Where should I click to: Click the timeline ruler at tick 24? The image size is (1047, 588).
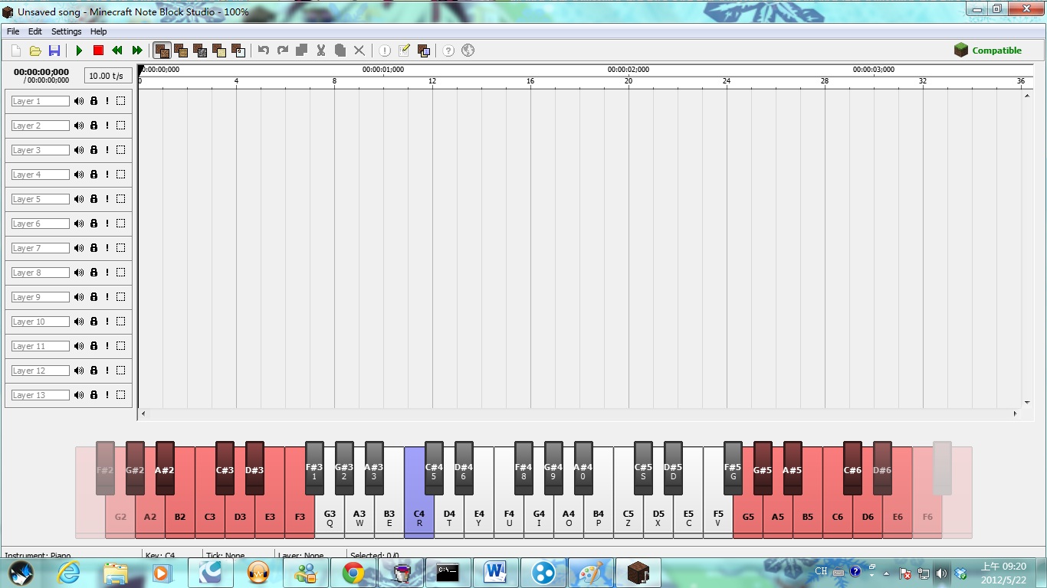coord(727,81)
